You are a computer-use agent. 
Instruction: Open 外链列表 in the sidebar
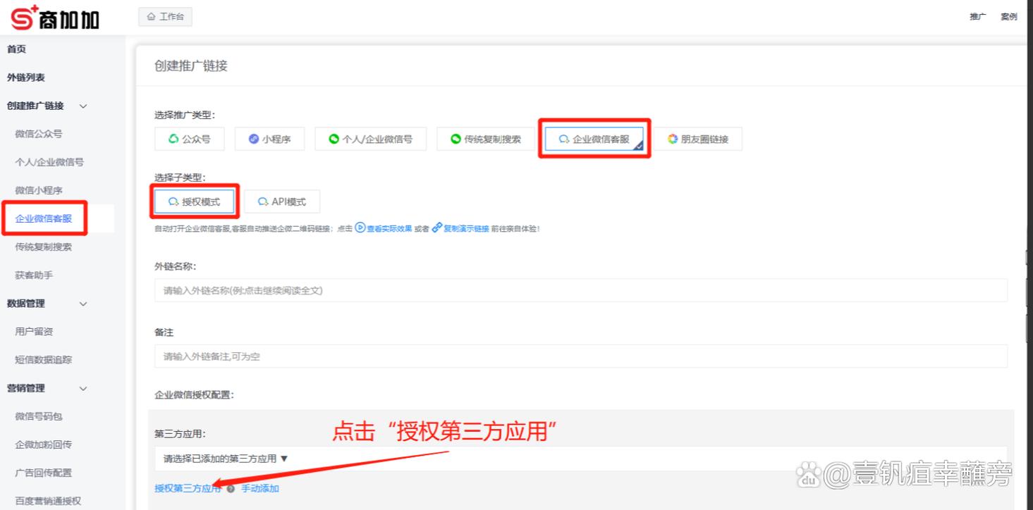click(26, 77)
